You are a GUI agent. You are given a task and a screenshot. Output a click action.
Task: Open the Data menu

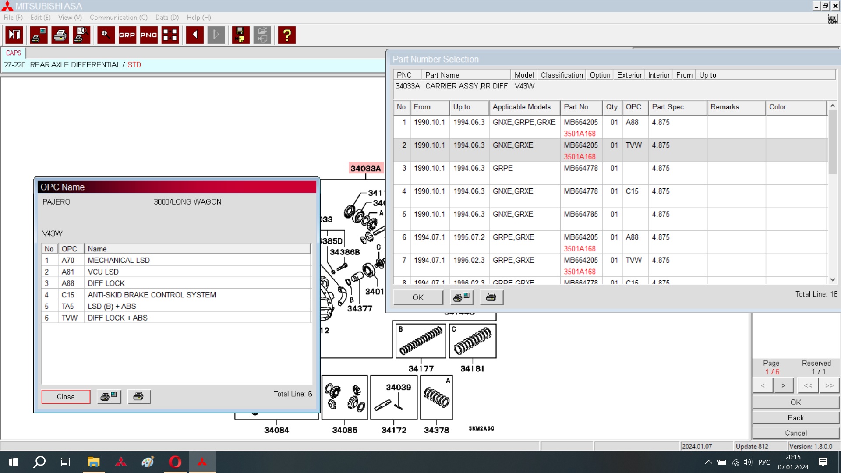pyautogui.click(x=167, y=18)
